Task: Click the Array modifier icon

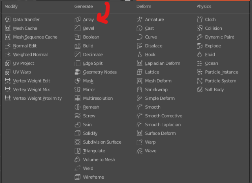Action: point(77,20)
